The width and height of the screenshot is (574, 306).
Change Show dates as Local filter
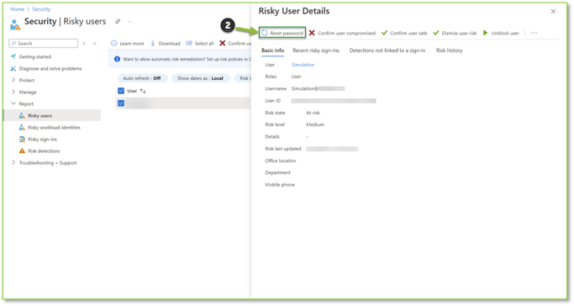200,78
